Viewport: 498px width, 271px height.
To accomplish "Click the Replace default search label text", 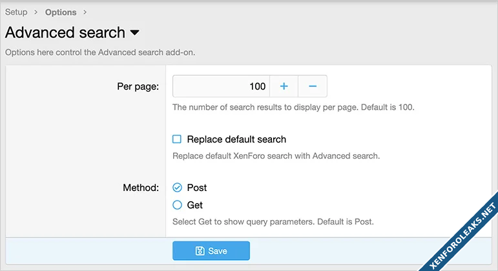I will (x=236, y=139).
